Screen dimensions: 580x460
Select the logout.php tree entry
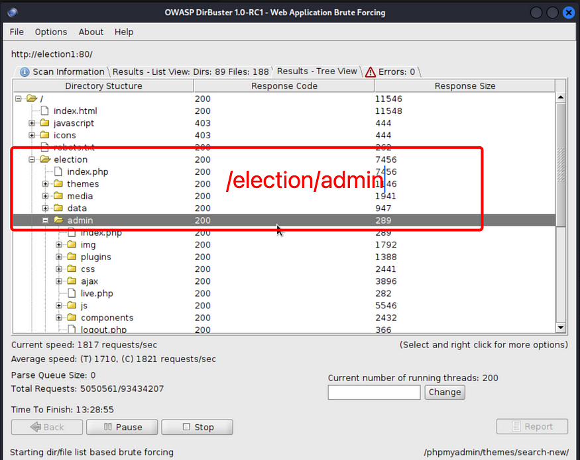click(103, 330)
